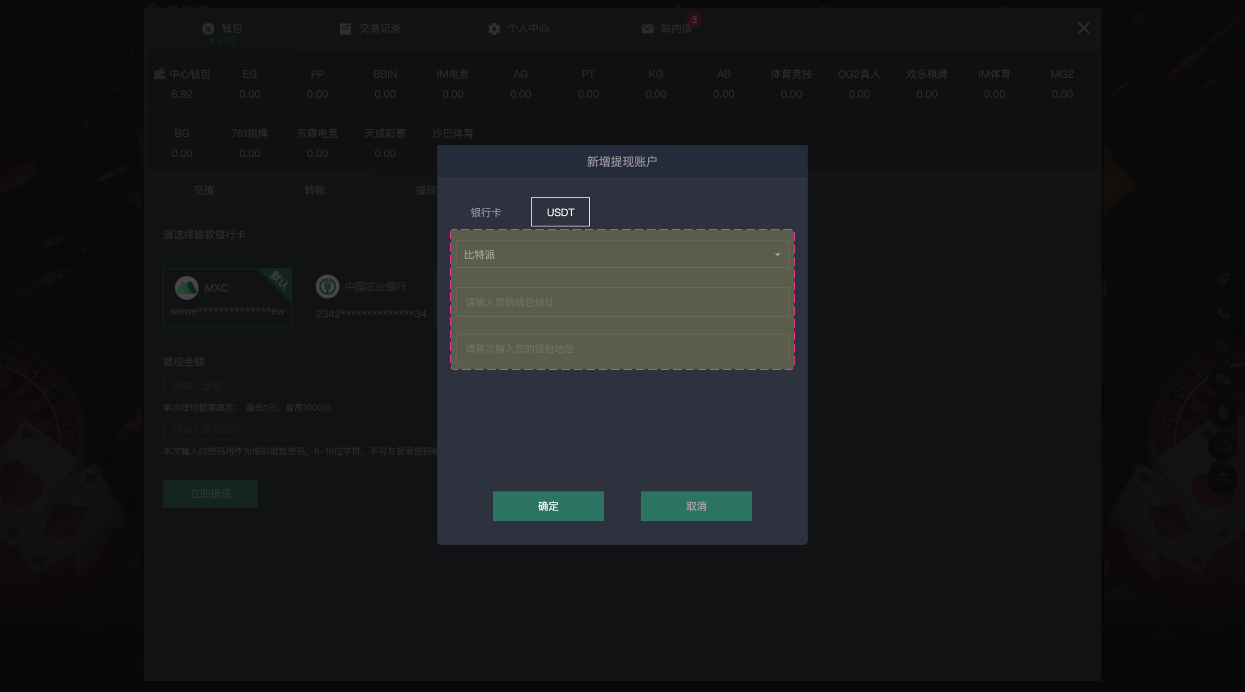Click the transaction records list icon
Screen dimensions: 1245x692
(x=345, y=29)
